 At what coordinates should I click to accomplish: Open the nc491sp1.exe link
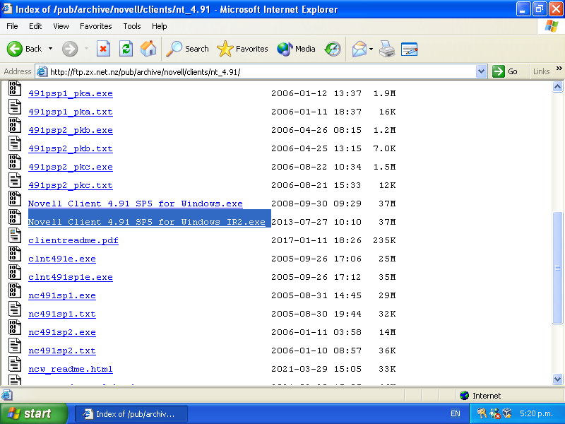pyautogui.click(x=62, y=295)
